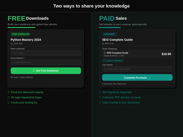Viewport: 183px width, 137px height.
Task: Click the Complete Purchase button
Action: coord(137,77)
